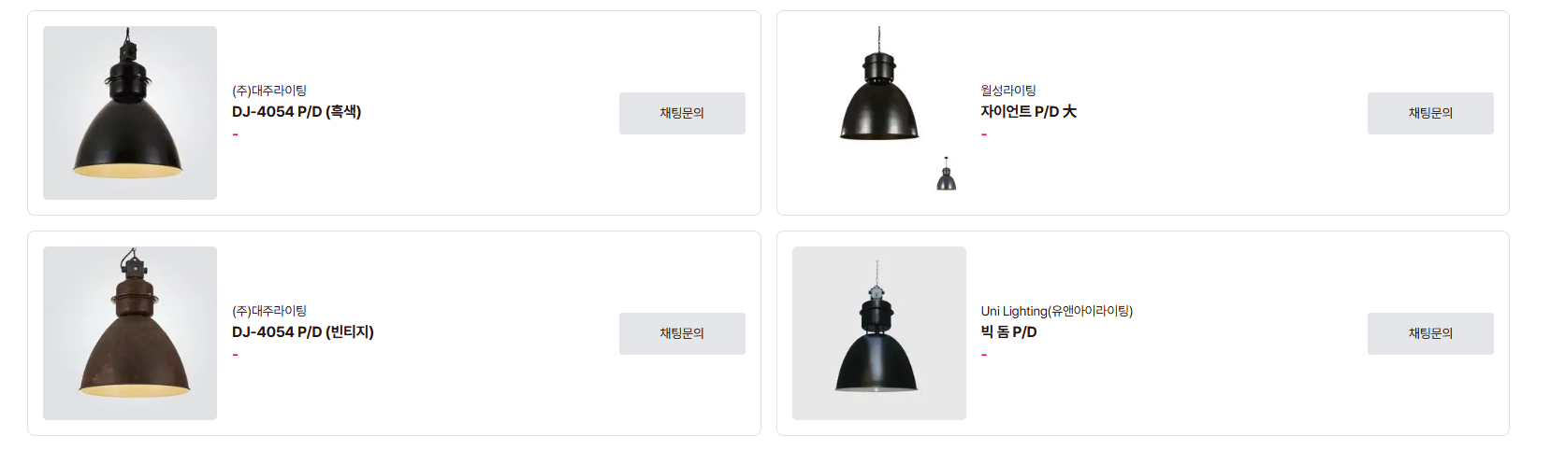Click (주)대주라이팅 brand above DJ-4054 P/D (빈티지)

(269, 311)
